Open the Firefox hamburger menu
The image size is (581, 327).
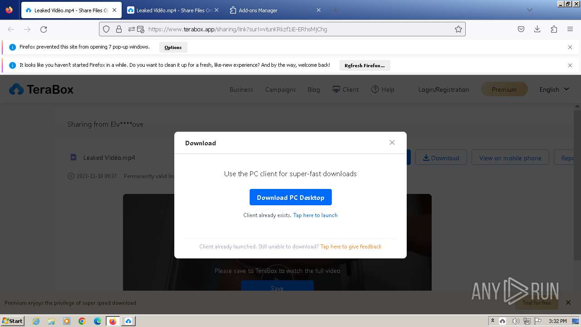[x=570, y=29]
